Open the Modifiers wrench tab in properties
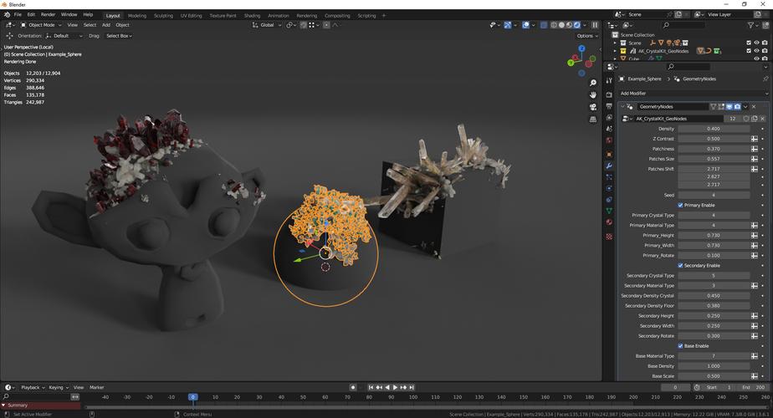 click(x=609, y=166)
